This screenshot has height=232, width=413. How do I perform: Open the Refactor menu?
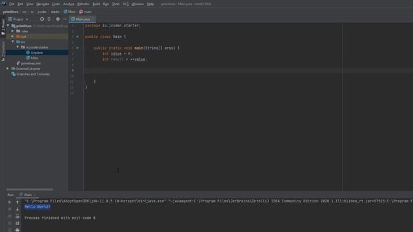click(83, 4)
